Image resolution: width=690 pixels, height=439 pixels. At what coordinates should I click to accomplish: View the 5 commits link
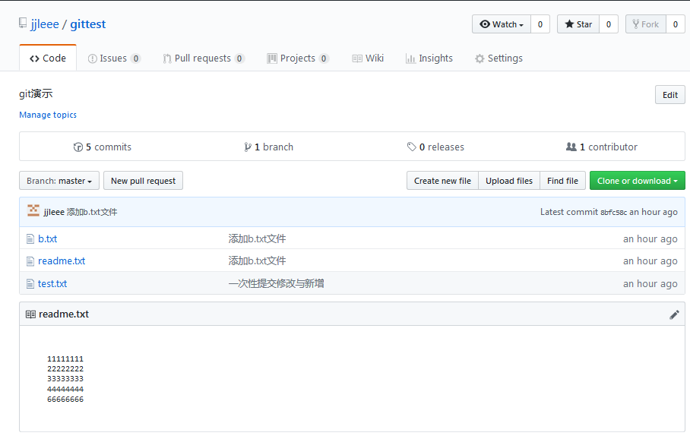tap(103, 147)
